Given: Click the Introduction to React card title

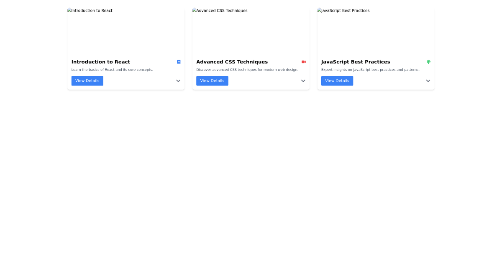Looking at the screenshot, I should point(100,62).
